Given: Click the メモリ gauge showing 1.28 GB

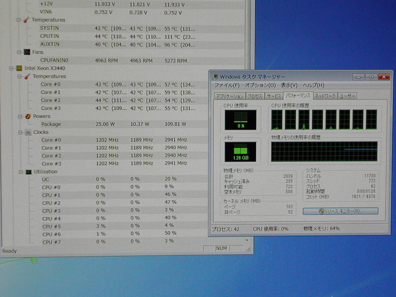Looking at the screenshot, I should 241,152.
